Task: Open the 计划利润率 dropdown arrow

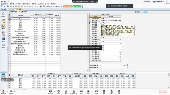Action: (126, 65)
